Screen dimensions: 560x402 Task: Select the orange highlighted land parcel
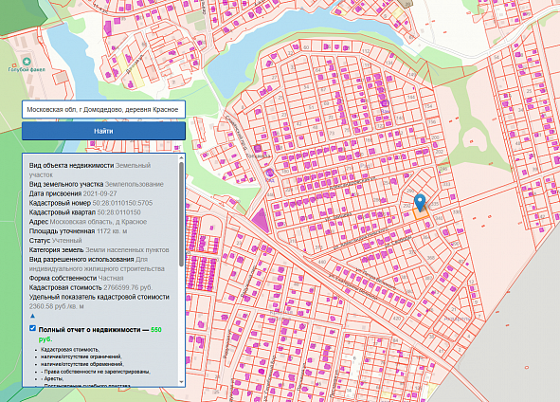pos(421,213)
